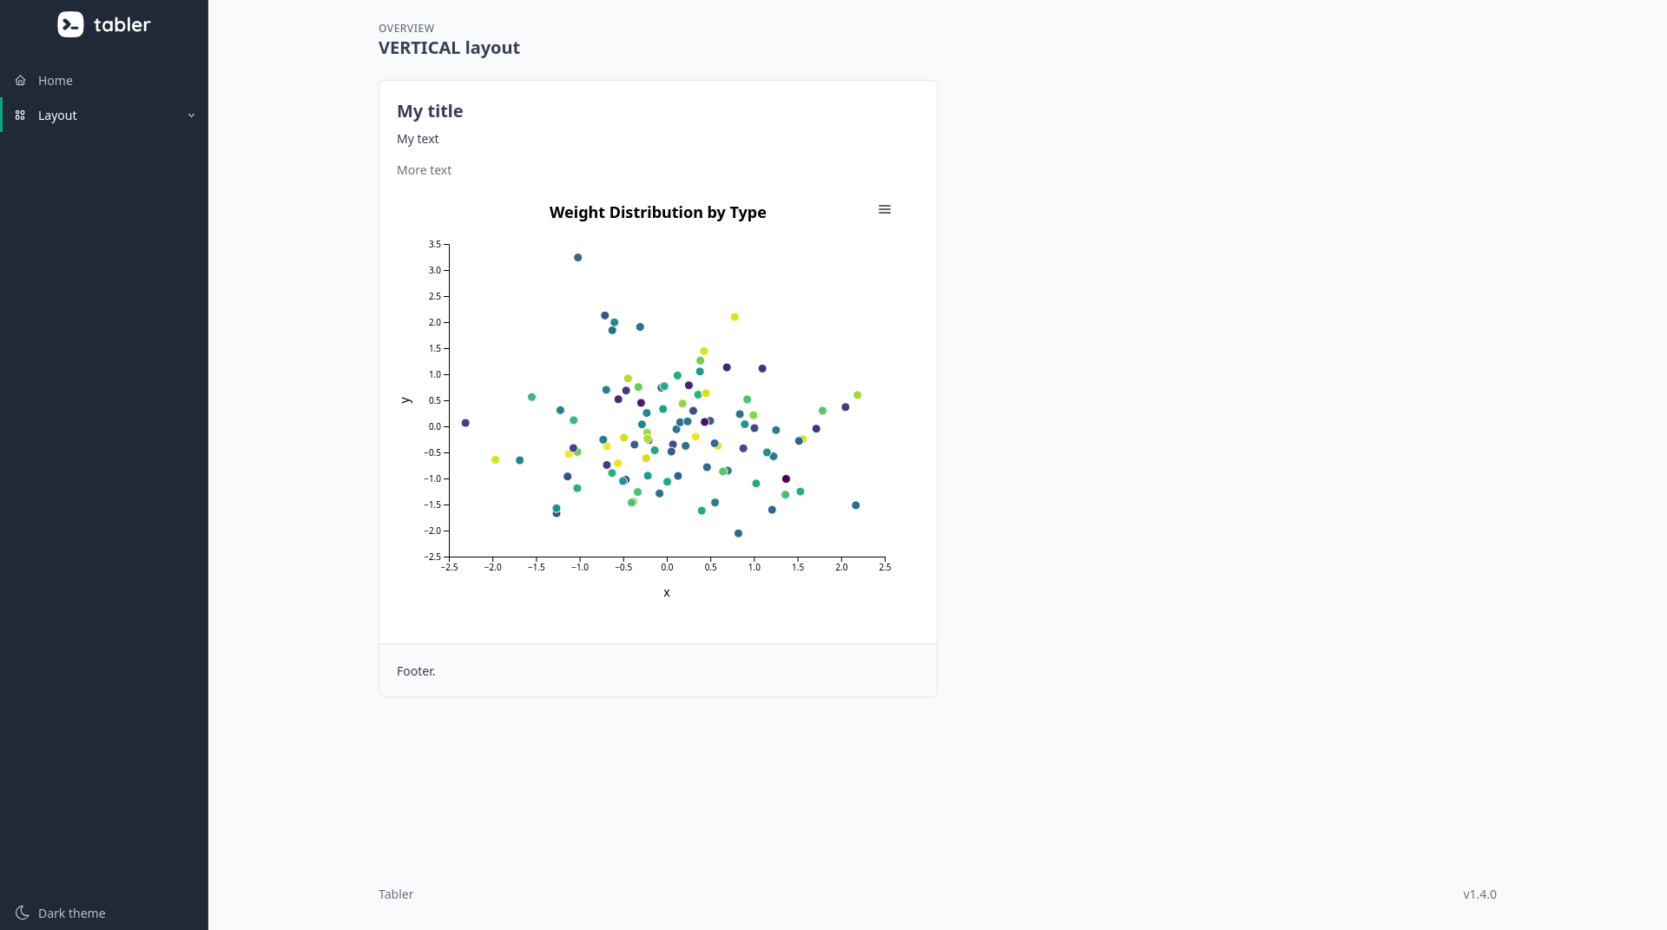
Task: Click the v1.4.0 version link
Action: (1479, 894)
